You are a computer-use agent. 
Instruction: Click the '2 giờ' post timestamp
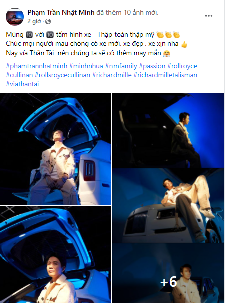coord(34,21)
